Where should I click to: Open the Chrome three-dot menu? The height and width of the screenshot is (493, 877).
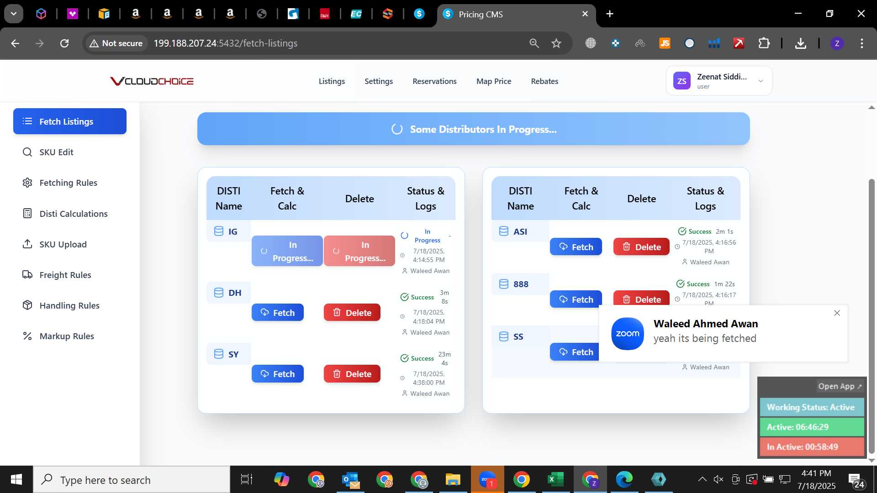861,43
